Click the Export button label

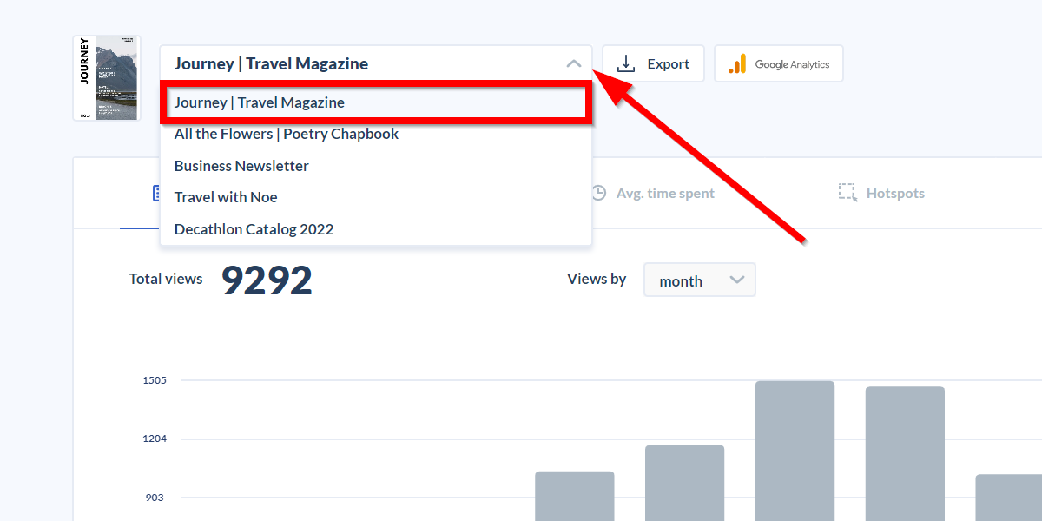point(668,64)
